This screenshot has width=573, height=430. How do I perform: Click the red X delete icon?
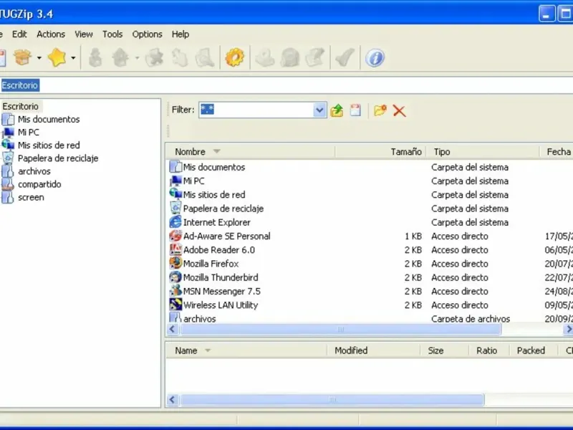[x=400, y=110]
